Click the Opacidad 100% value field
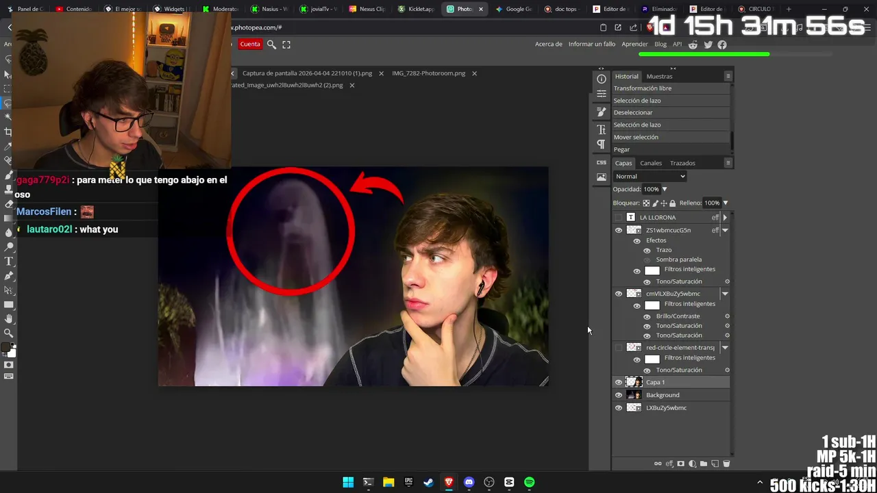 coord(651,190)
